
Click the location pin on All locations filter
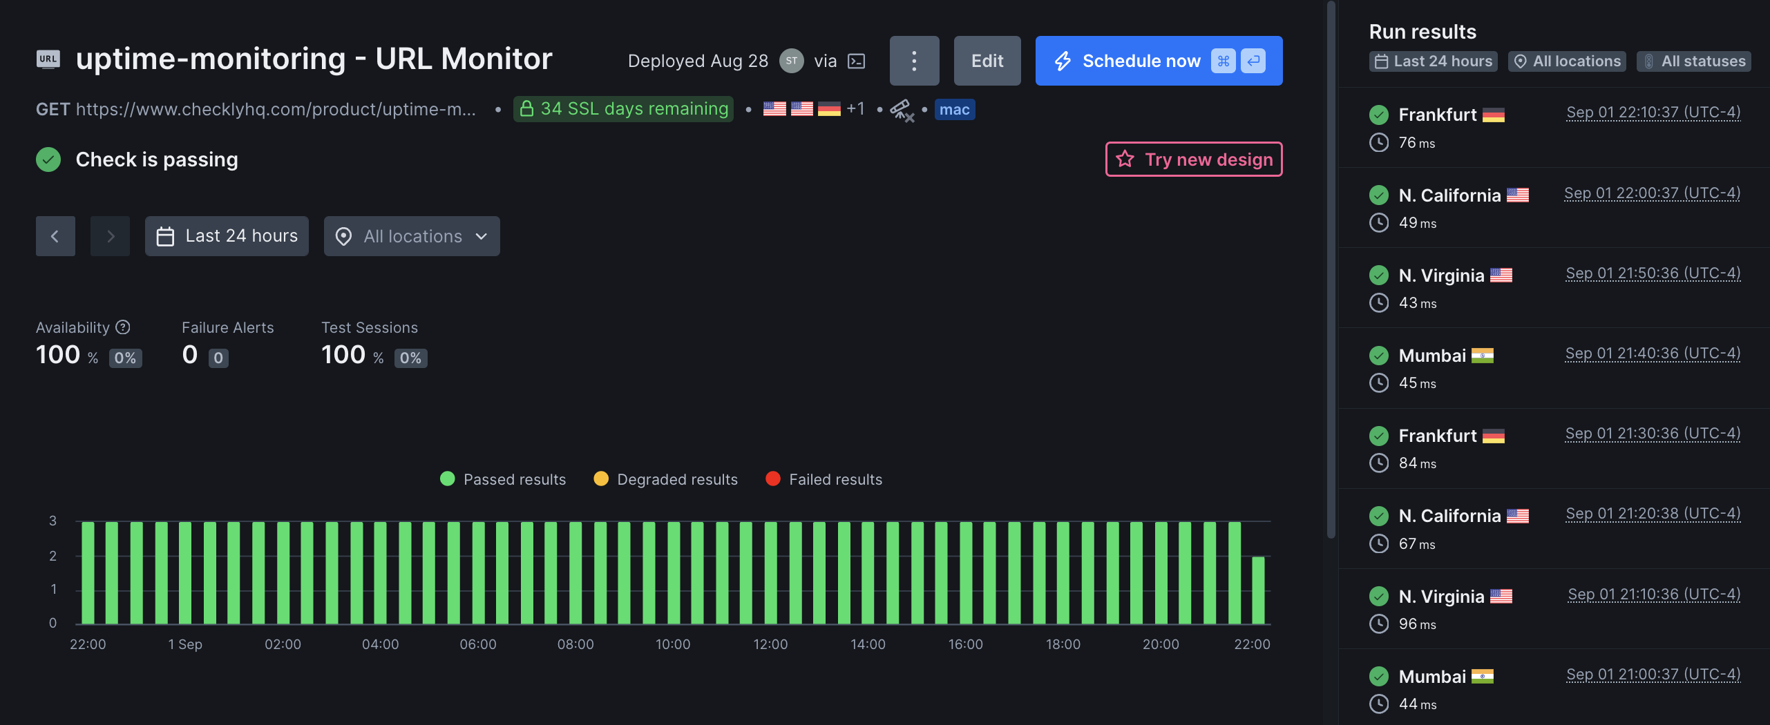point(1519,61)
